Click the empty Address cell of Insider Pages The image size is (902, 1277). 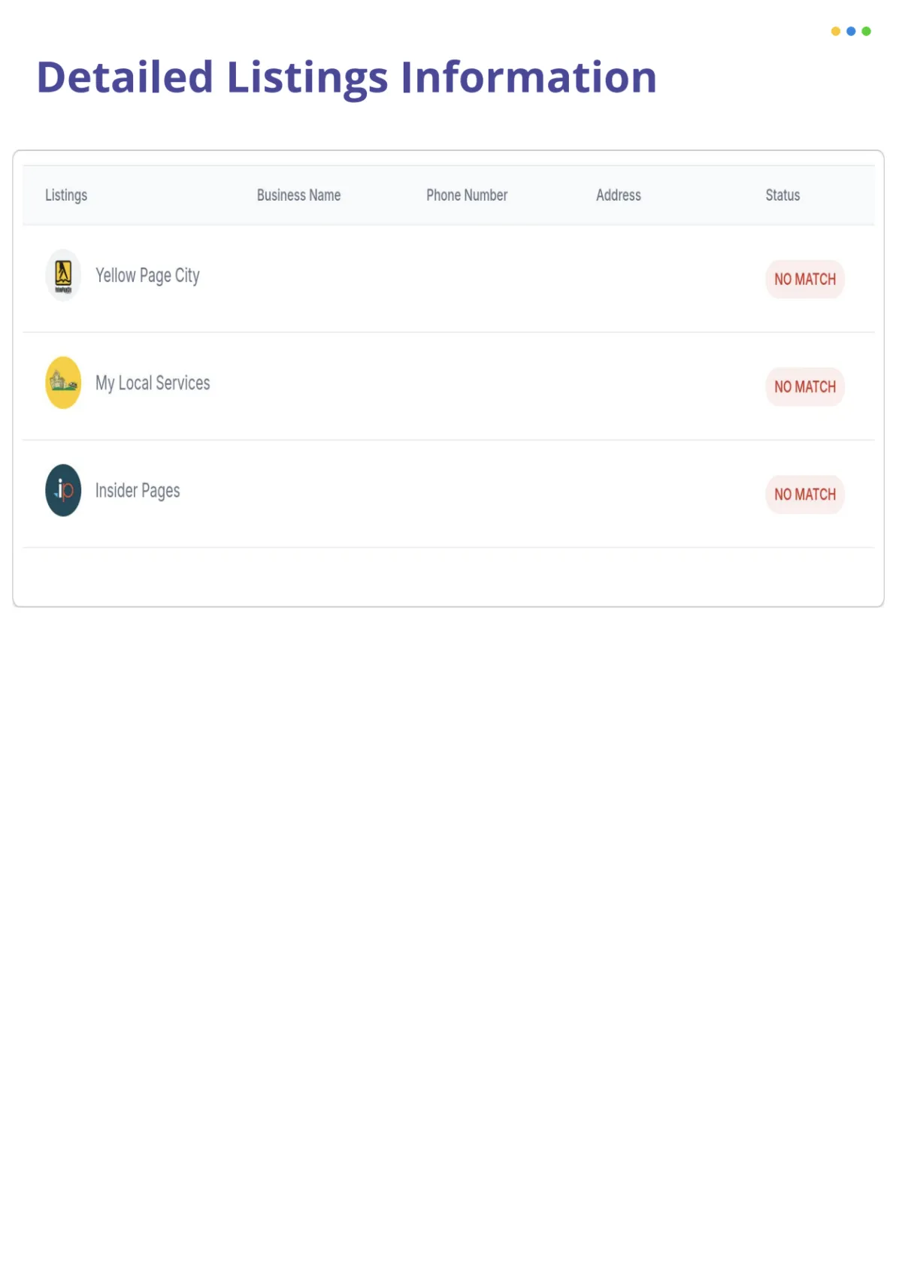[x=661, y=494]
